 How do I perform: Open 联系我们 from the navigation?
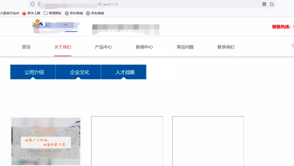pyautogui.click(x=226, y=47)
